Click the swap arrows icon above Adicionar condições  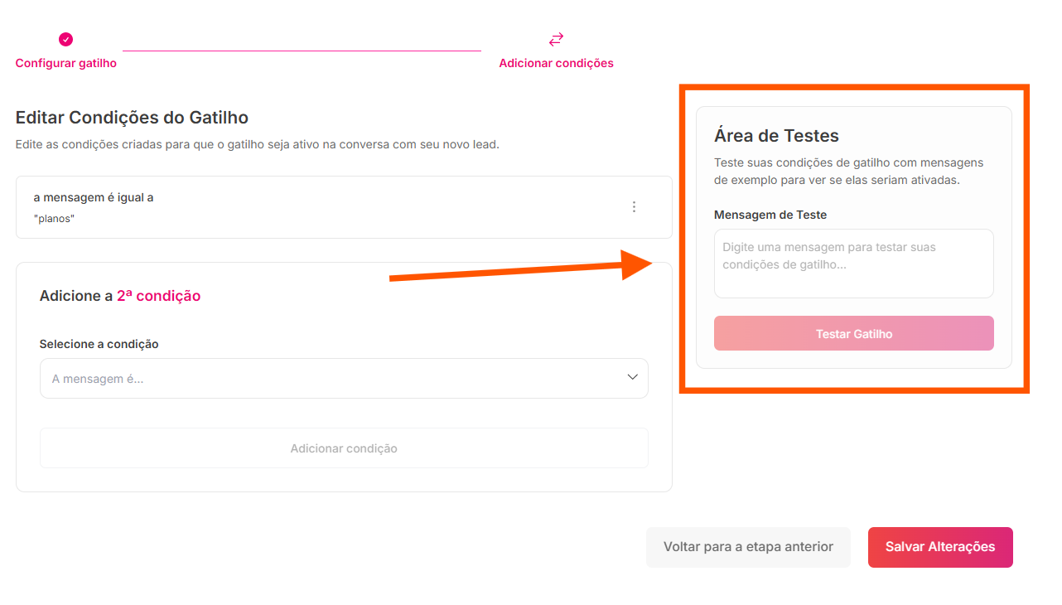pyautogui.click(x=555, y=38)
